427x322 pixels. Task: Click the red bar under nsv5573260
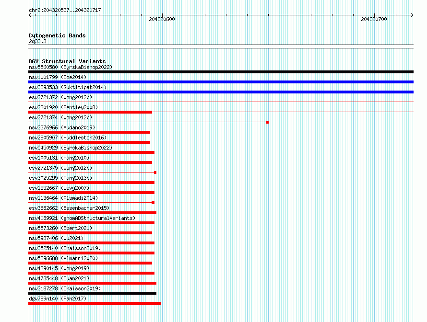click(x=90, y=233)
